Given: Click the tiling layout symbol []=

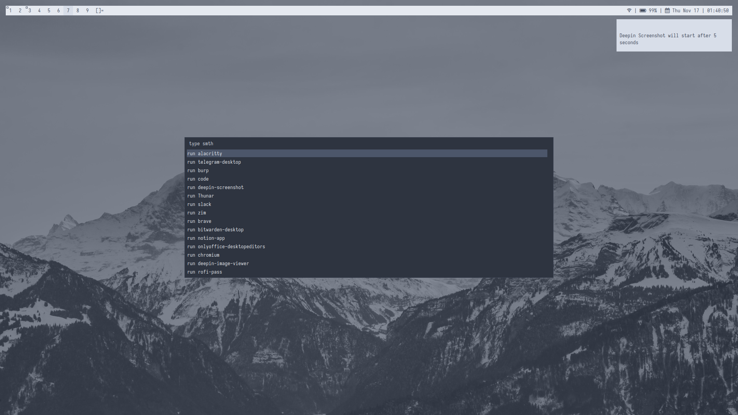Looking at the screenshot, I should pos(100,10).
